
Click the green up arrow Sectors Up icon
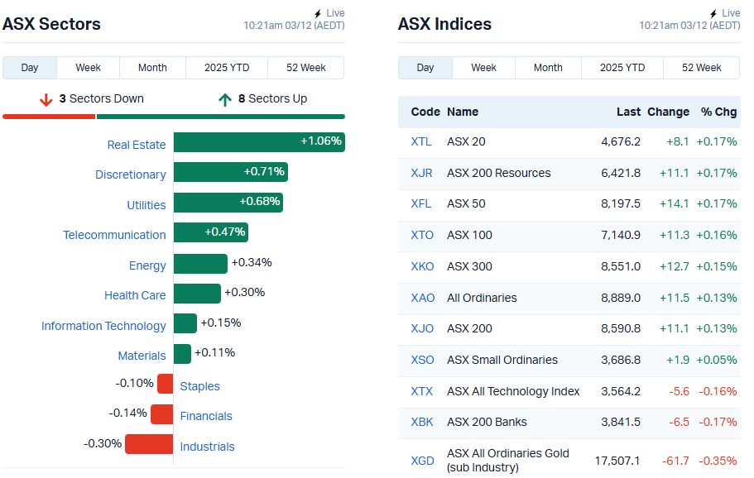coord(225,99)
